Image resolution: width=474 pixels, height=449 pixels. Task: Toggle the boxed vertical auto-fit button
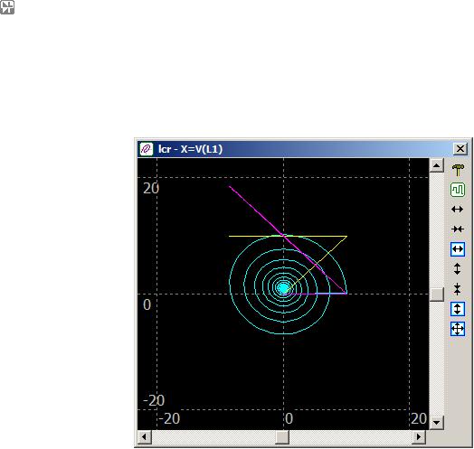458,309
